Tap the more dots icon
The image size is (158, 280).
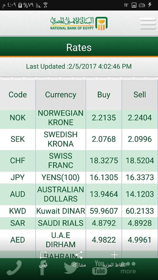coord(128,268)
